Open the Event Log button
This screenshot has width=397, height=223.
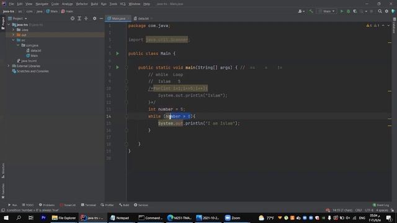pos(380,205)
